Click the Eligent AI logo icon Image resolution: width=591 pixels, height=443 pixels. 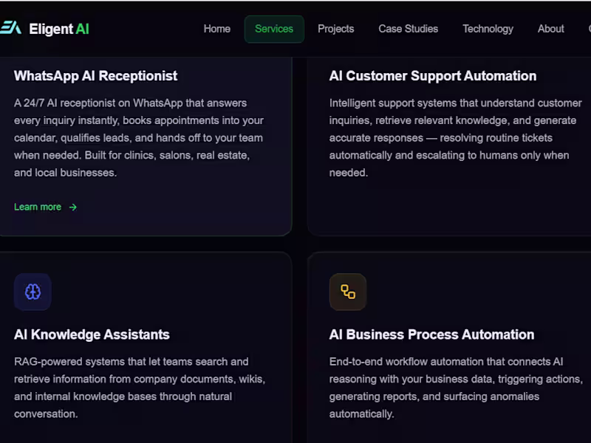10,27
